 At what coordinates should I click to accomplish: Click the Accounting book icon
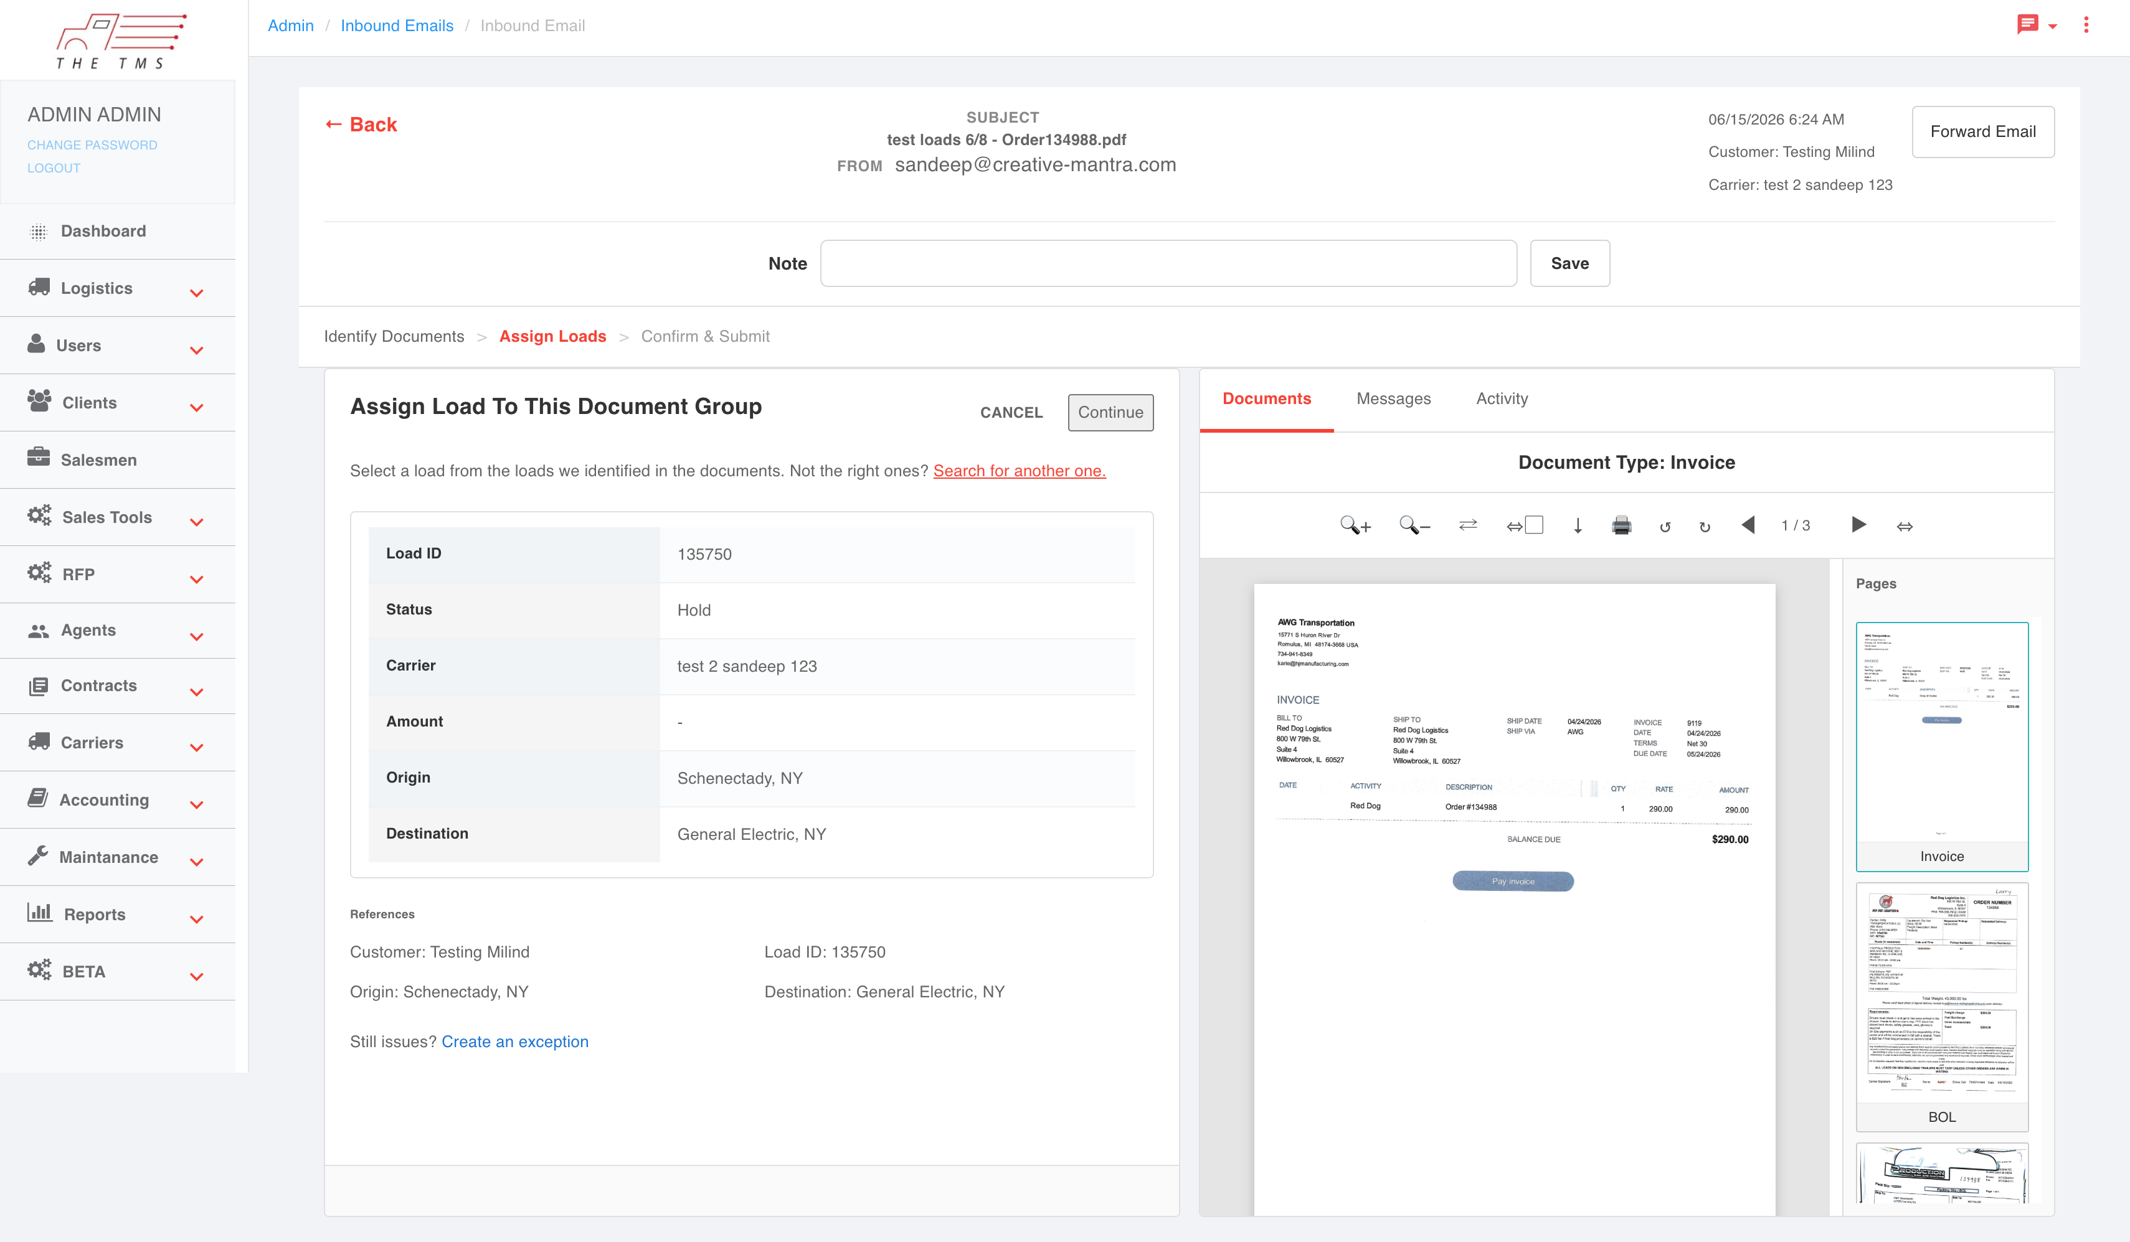pyautogui.click(x=38, y=797)
